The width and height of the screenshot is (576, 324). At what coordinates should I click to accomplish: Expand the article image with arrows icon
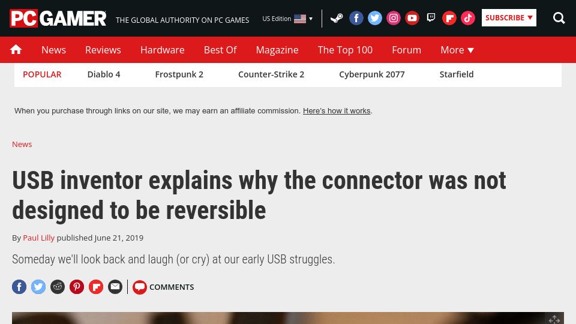554,319
